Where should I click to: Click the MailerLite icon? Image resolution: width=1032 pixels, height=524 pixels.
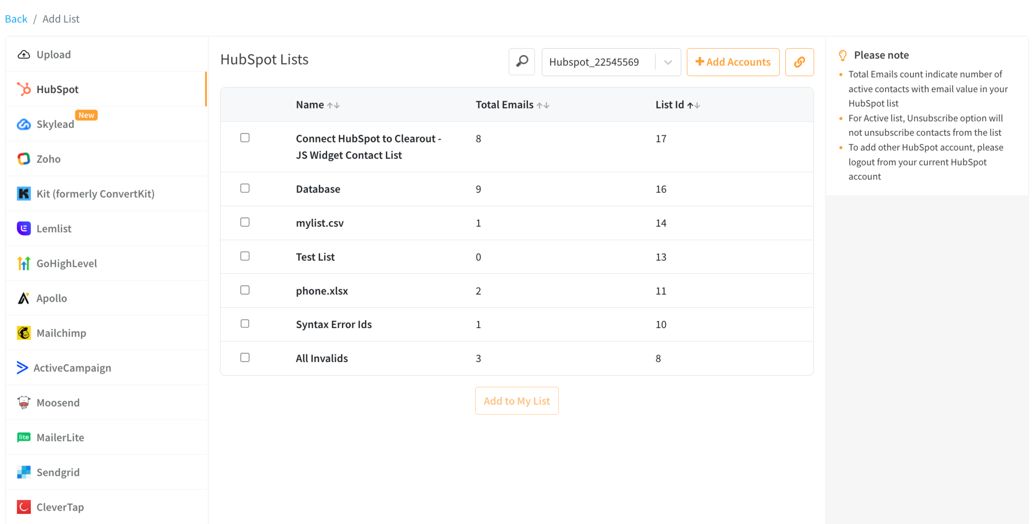(24, 437)
